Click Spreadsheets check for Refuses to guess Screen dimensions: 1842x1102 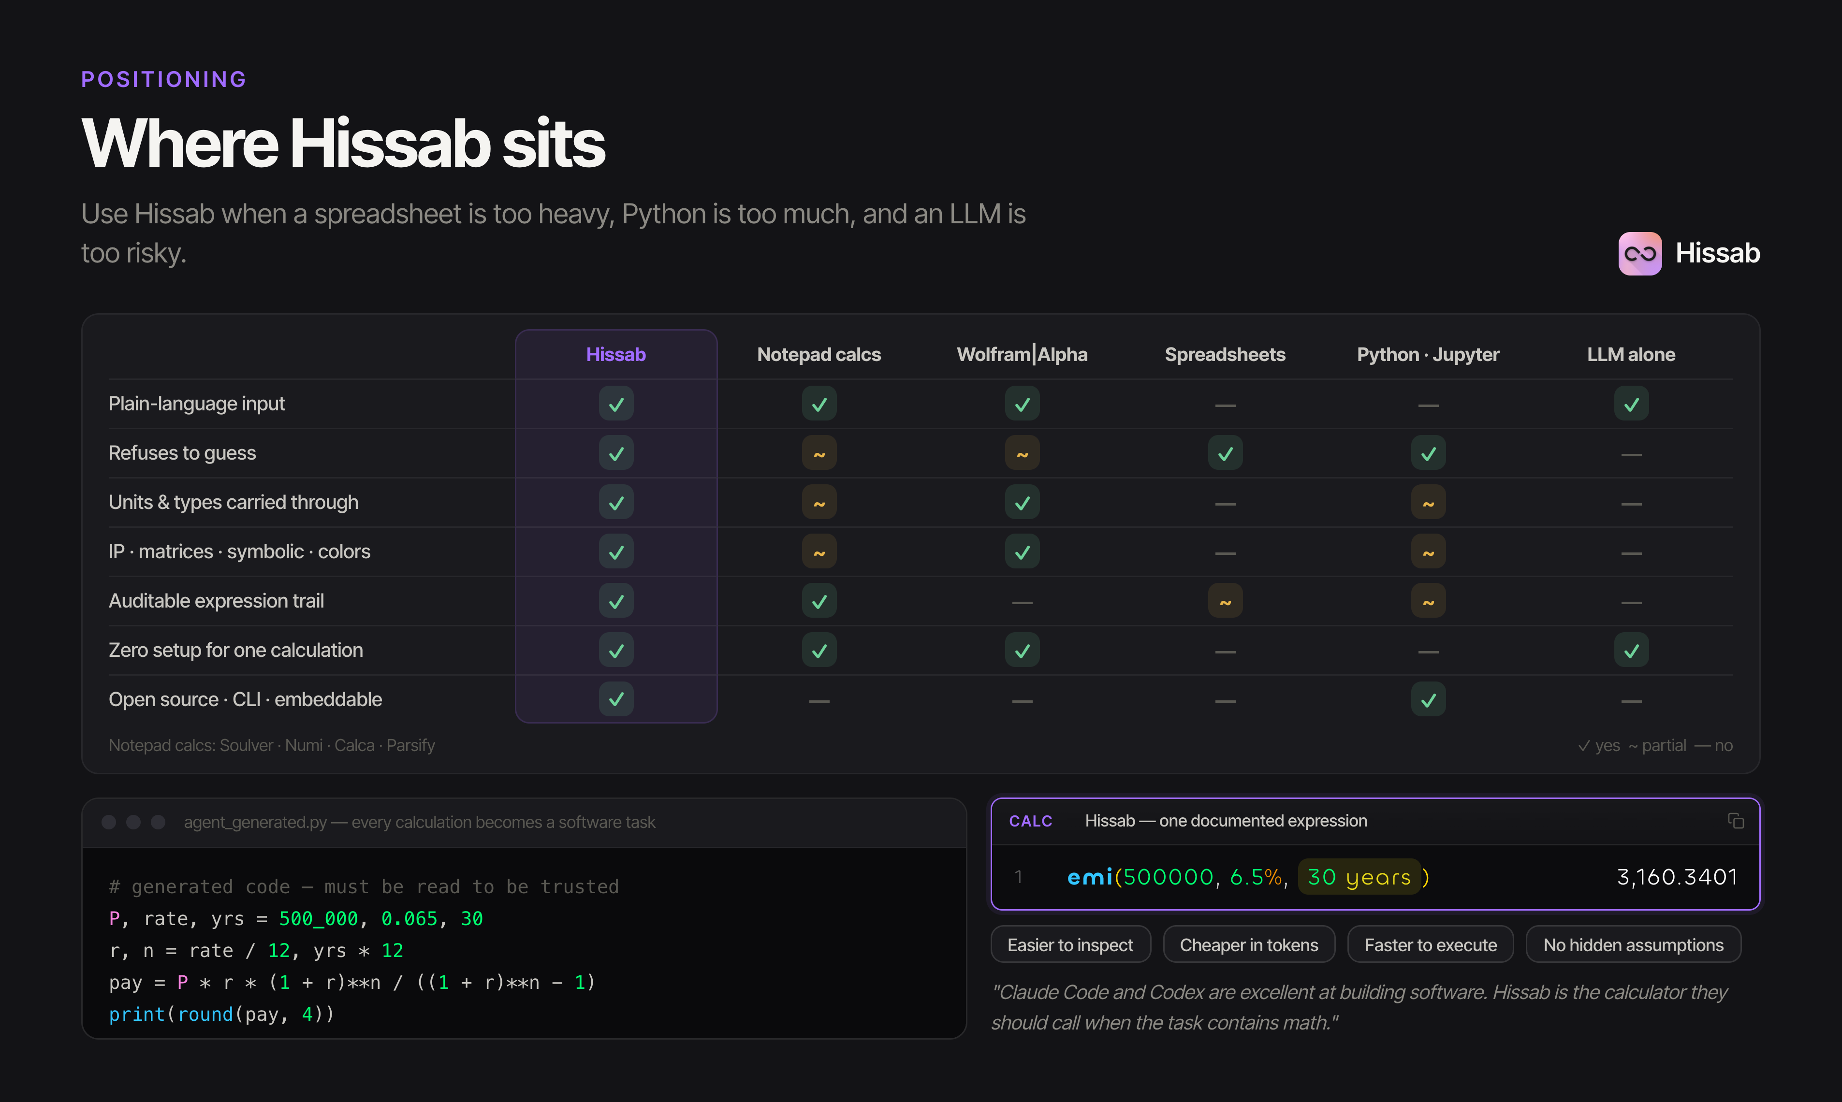pyautogui.click(x=1226, y=453)
